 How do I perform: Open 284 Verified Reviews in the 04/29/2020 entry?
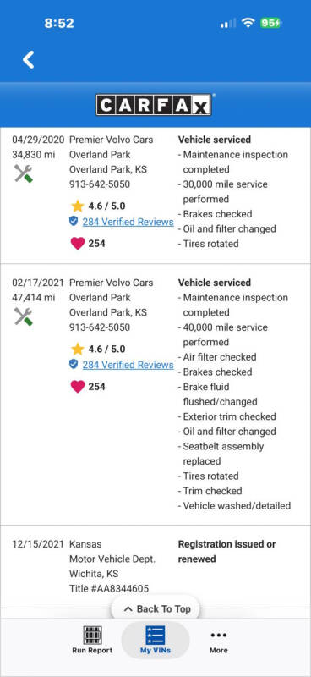coord(128,222)
